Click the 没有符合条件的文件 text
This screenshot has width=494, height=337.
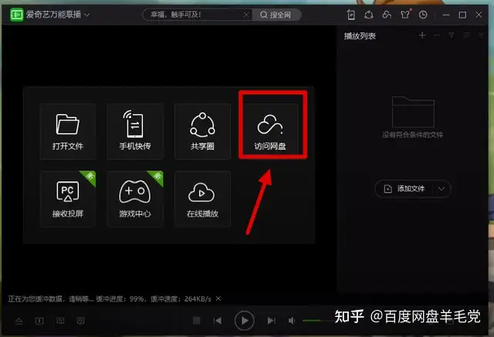(x=412, y=135)
